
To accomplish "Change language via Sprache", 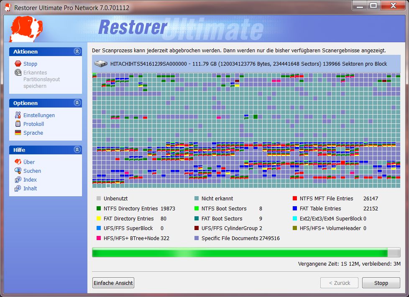I will tap(33, 133).
